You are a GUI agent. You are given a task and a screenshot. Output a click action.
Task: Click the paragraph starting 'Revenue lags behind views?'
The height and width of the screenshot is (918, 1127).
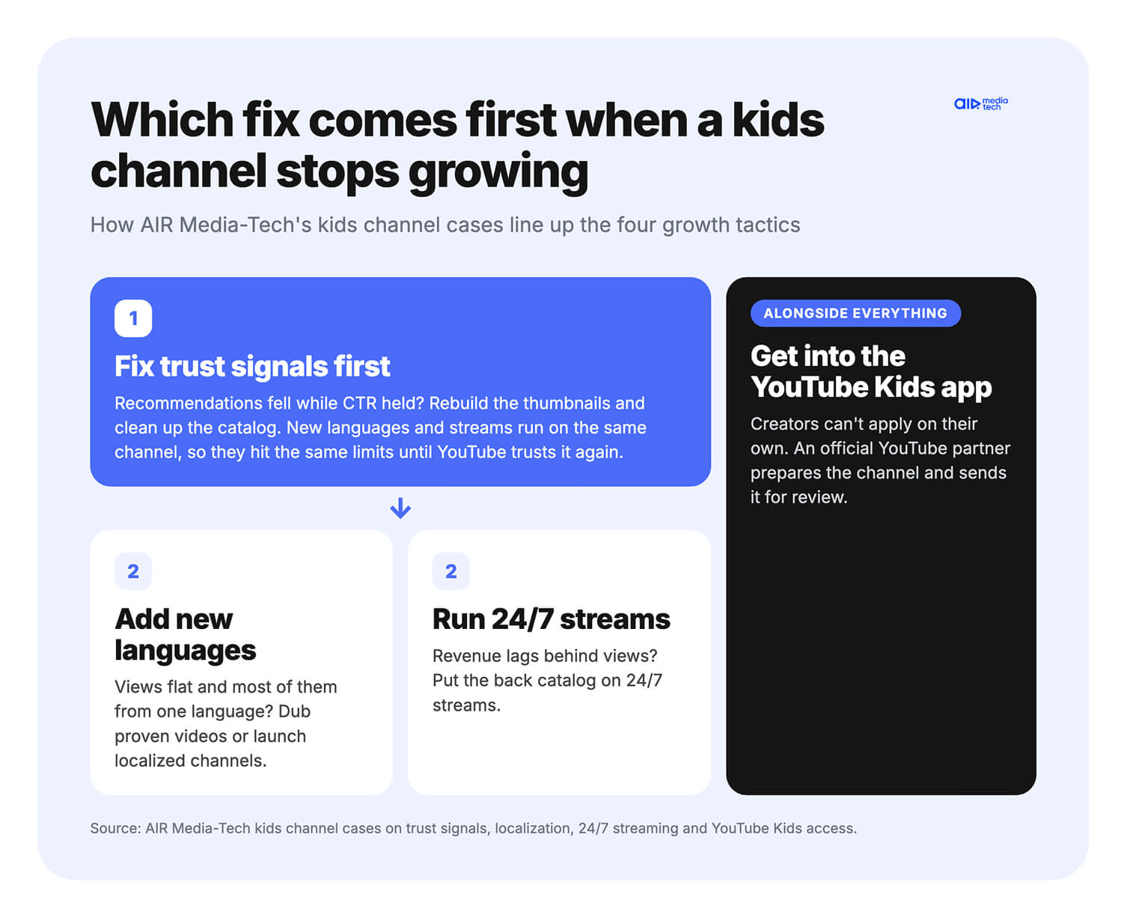(548, 680)
